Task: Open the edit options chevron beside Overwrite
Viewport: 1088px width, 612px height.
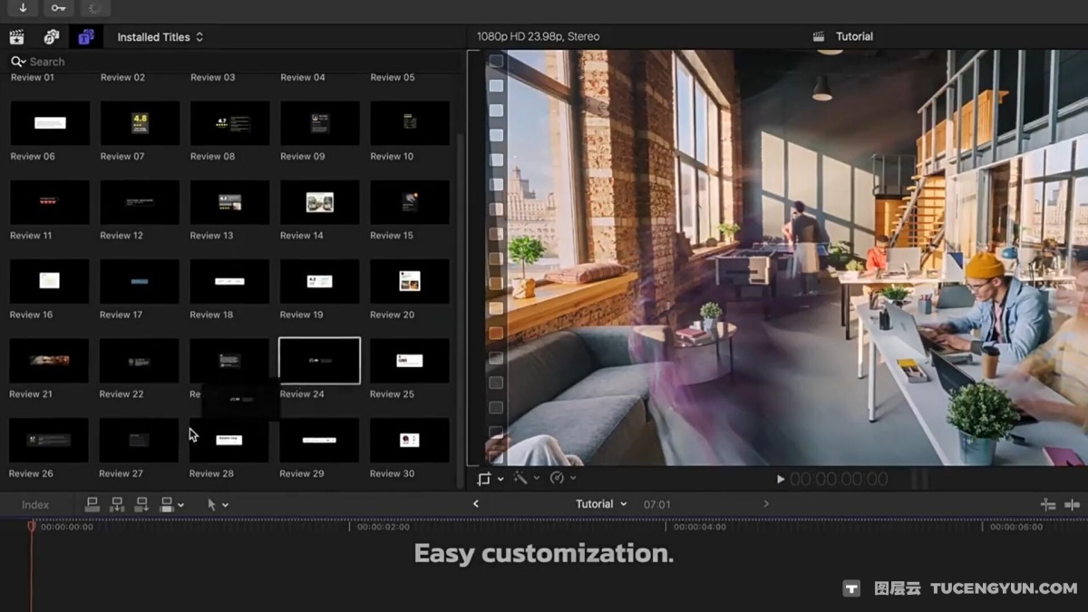Action: pyautogui.click(x=181, y=505)
